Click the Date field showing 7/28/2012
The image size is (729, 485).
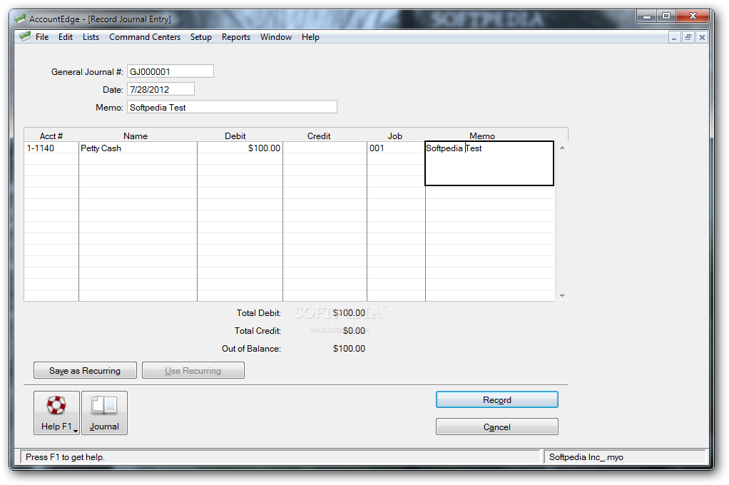pyautogui.click(x=160, y=89)
